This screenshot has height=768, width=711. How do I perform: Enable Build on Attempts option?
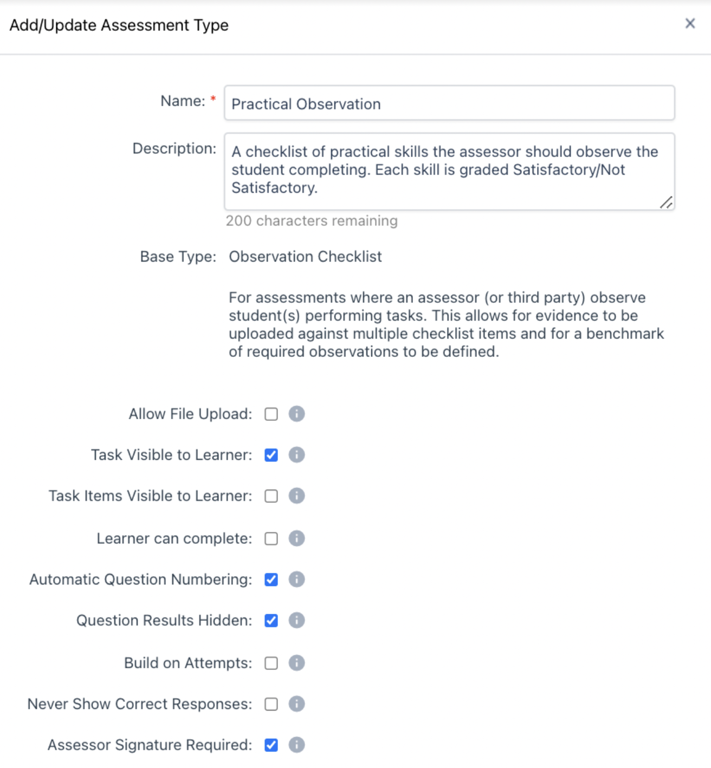[272, 663]
